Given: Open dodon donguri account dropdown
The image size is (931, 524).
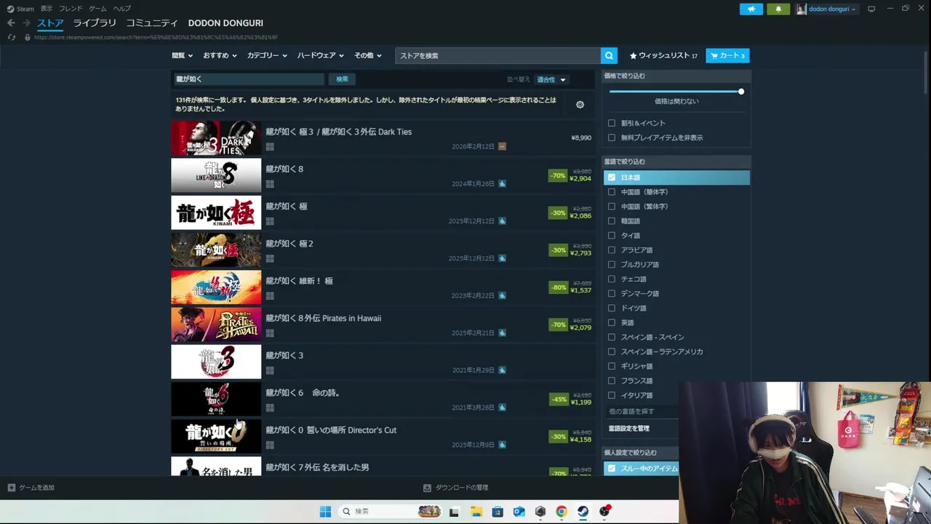Looking at the screenshot, I should 826,9.
